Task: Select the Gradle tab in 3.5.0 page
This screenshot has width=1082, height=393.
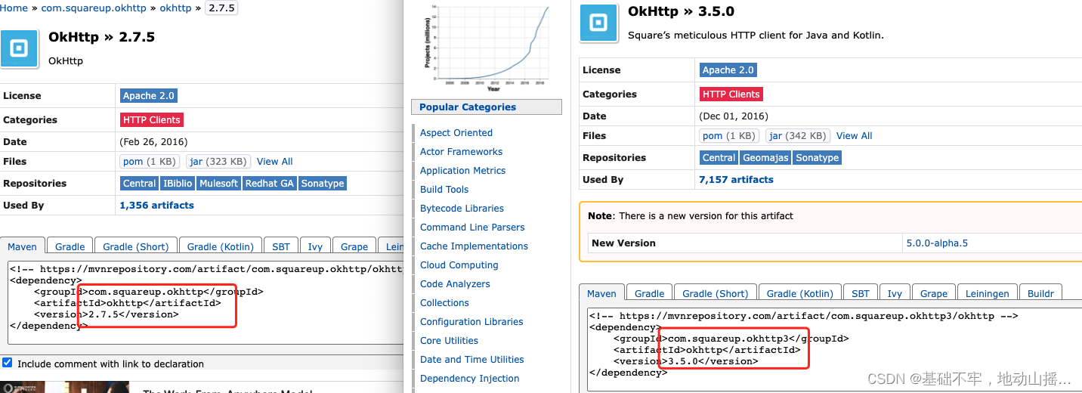Action: point(649,293)
